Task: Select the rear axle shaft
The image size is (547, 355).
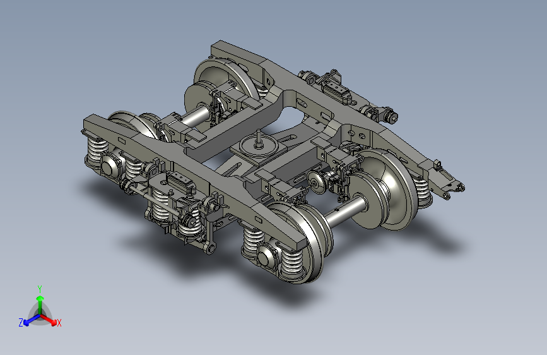Action: [x=195, y=116]
